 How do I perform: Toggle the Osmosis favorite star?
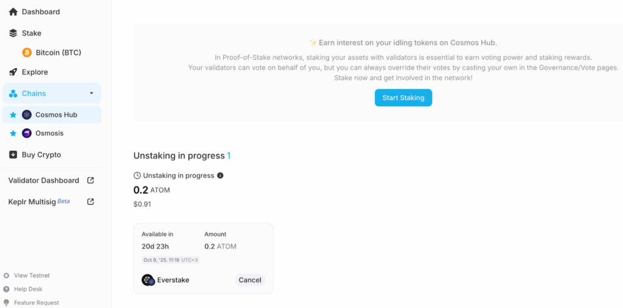pyautogui.click(x=13, y=133)
